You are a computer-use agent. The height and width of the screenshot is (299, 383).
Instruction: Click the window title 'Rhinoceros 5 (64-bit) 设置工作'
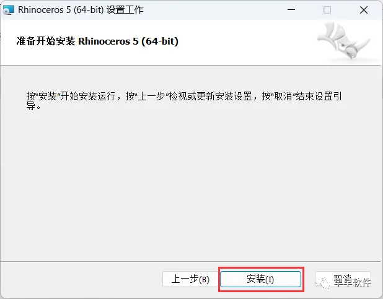[81, 10]
